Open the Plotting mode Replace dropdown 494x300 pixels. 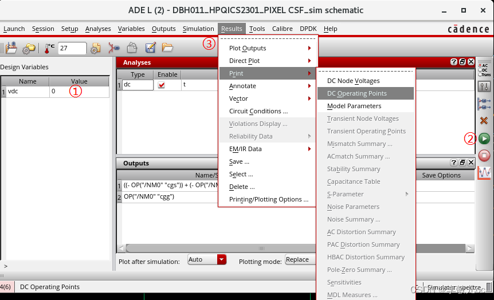(x=300, y=259)
